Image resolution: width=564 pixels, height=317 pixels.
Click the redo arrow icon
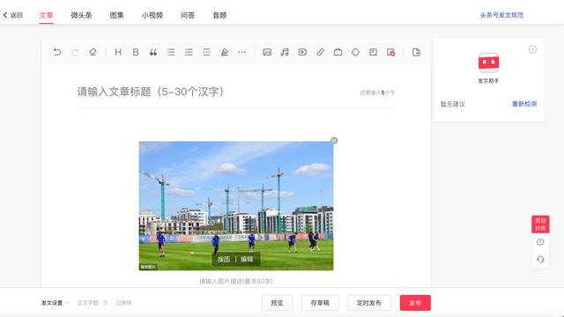(x=75, y=52)
